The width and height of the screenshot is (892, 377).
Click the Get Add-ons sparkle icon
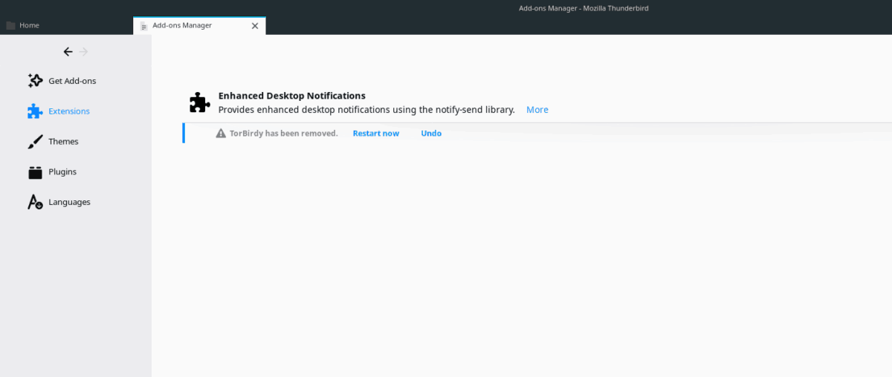pos(35,81)
